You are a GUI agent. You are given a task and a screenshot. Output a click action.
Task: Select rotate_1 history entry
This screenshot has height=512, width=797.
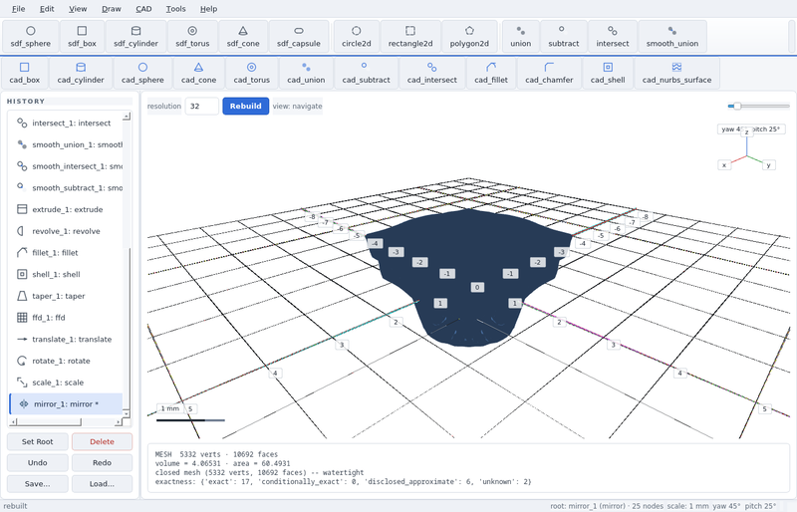[66, 361]
